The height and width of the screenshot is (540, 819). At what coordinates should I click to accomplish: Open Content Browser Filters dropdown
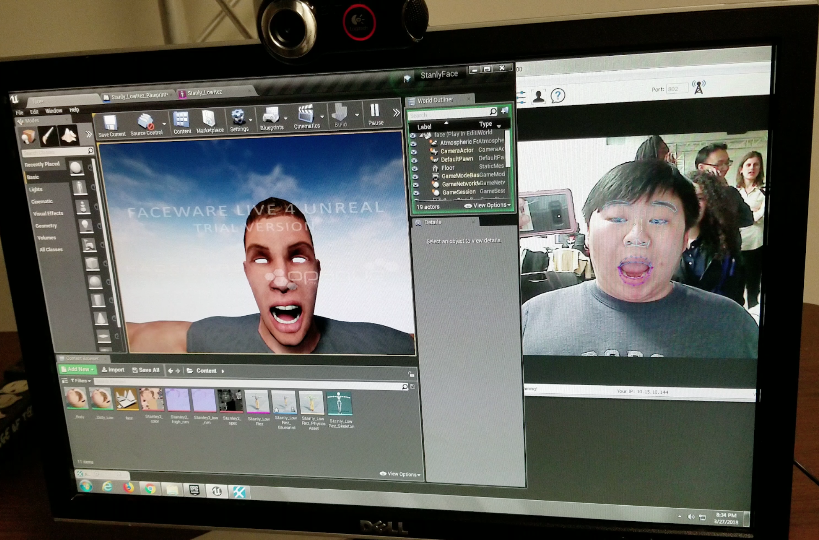point(81,380)
